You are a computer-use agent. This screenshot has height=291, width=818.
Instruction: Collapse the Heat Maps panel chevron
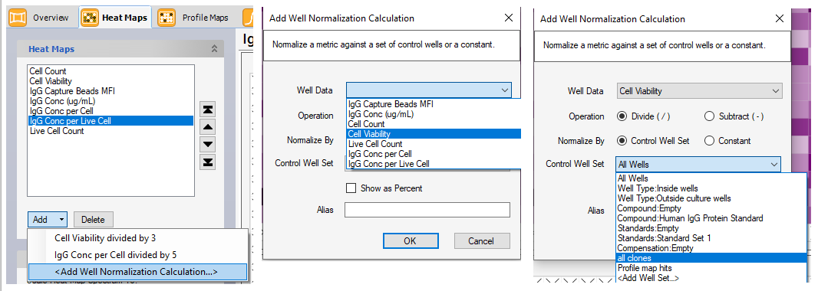(x=214, y=49)
